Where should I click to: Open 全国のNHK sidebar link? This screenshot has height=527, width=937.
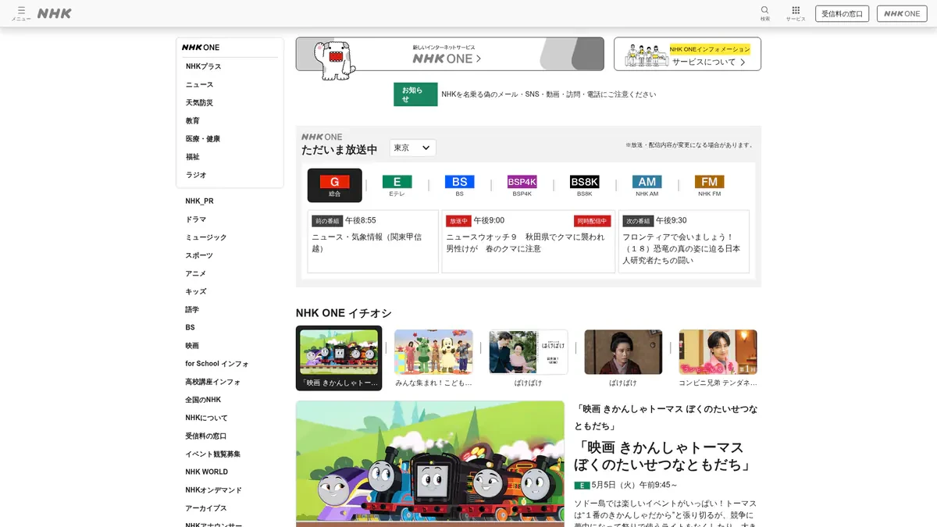coord(203,400)
